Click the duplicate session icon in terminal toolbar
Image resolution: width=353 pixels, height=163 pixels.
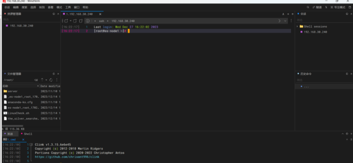pyautogui.click(x=75, y=21)
